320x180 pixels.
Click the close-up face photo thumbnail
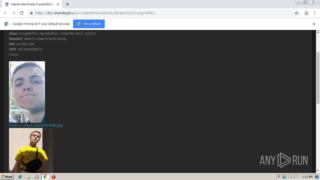tap(27, 92)
